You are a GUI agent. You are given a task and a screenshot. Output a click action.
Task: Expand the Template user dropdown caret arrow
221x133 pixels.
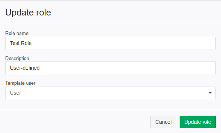click(210, 93)
